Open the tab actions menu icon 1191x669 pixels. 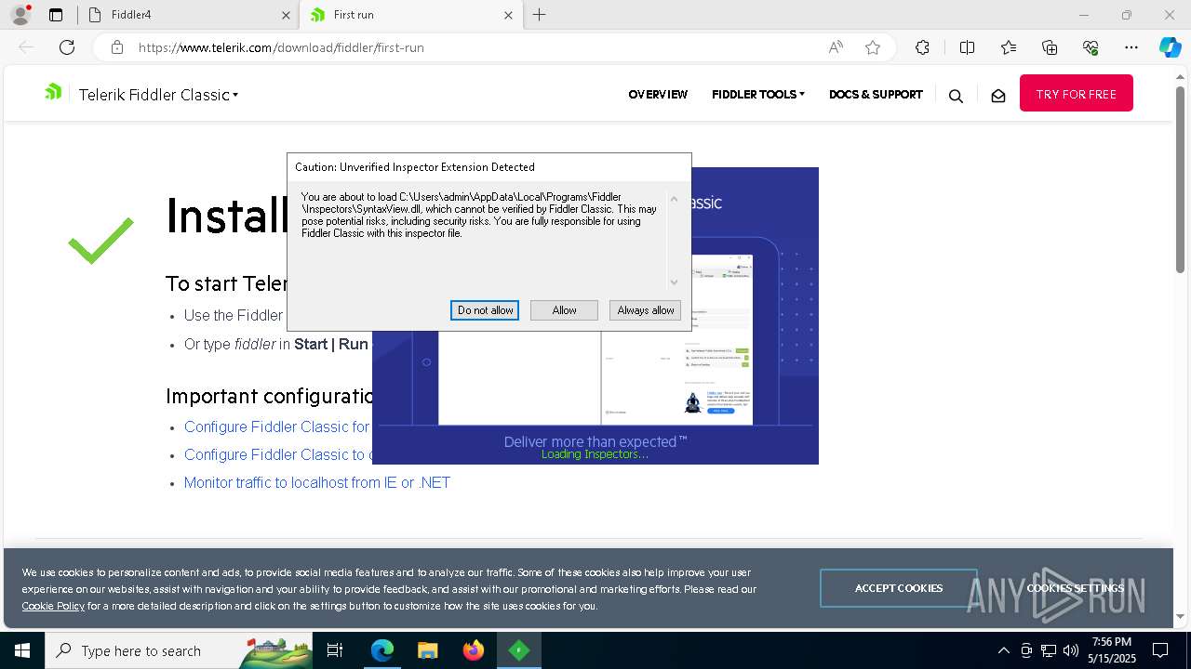[56, 15]
